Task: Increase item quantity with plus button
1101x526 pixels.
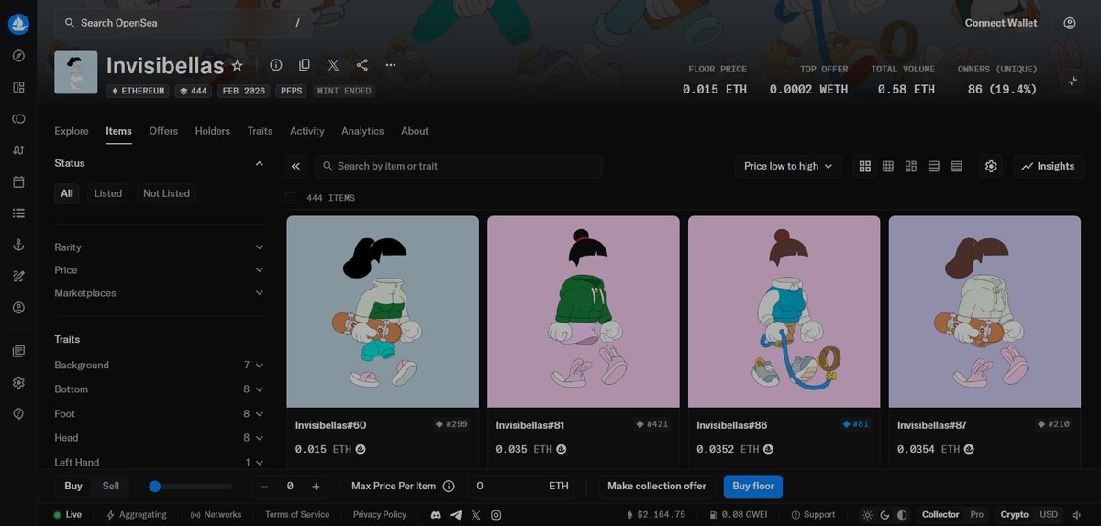Action: 316,487
